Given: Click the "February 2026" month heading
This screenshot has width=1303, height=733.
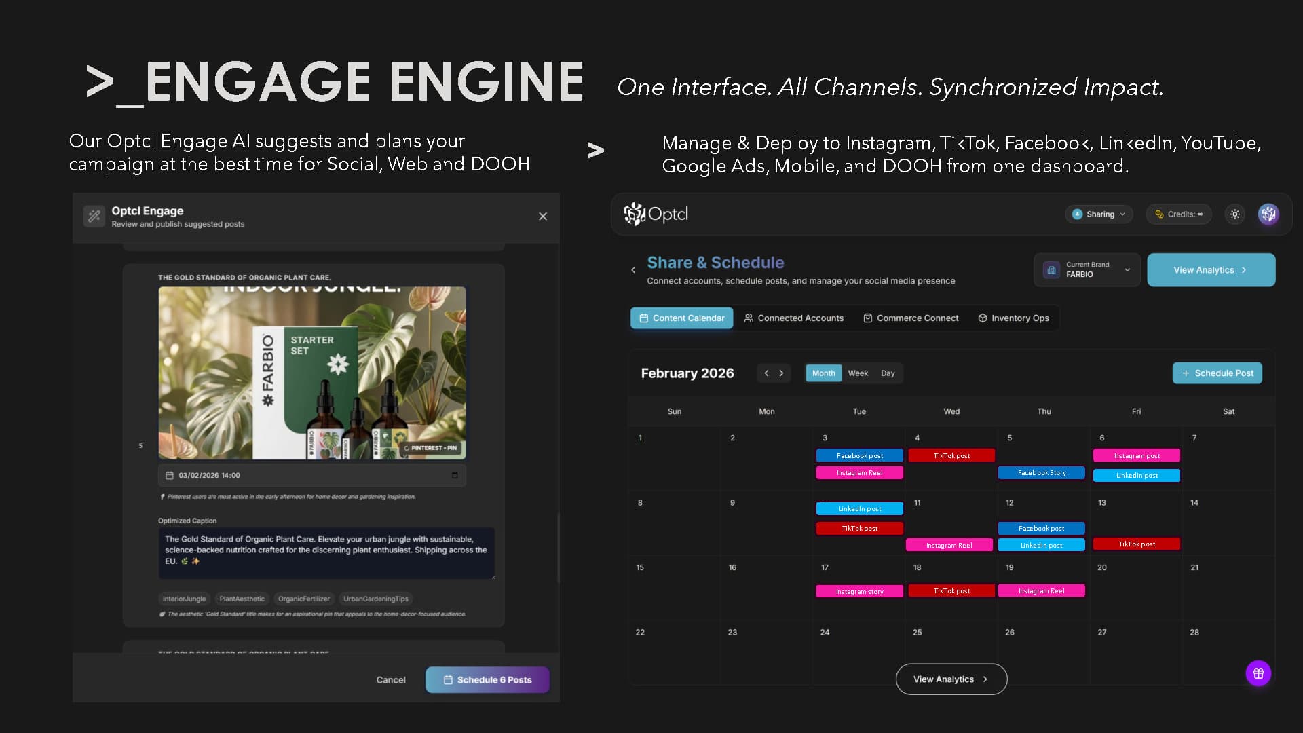Looking at the screenshot, I should click(687, 373).
